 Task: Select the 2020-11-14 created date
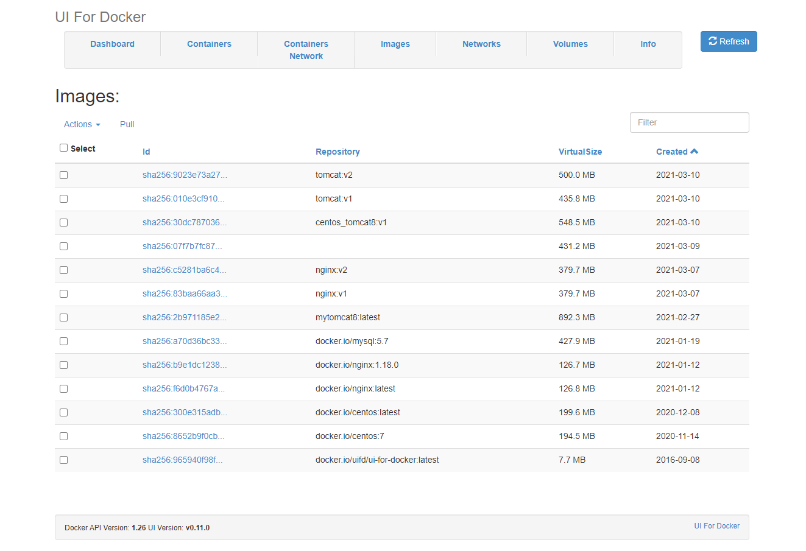(678, 436)
